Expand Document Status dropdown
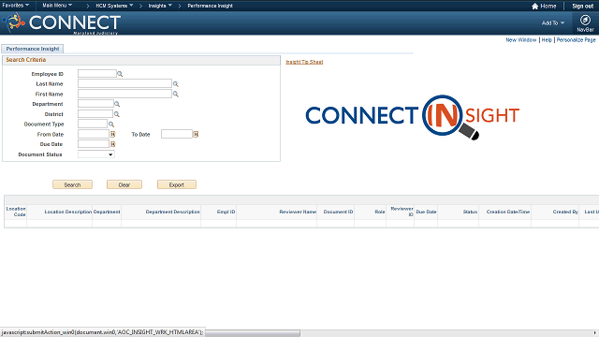The height and width of the screenshot is (337, 599). (96, 154)
